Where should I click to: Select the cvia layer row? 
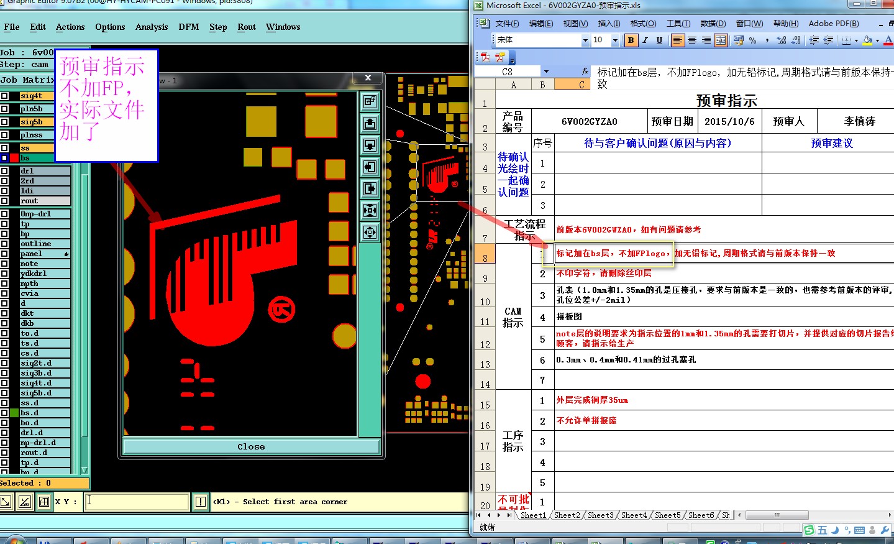pos(45,293)
